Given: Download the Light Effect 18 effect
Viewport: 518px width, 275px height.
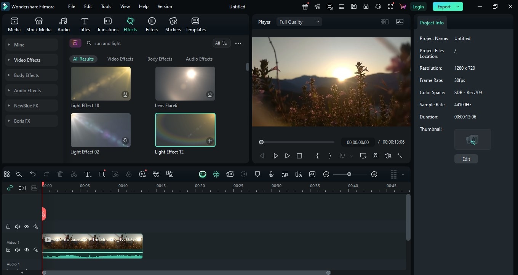Looking at the screenshot, I should pyautogui.click(x=125, y=94).
